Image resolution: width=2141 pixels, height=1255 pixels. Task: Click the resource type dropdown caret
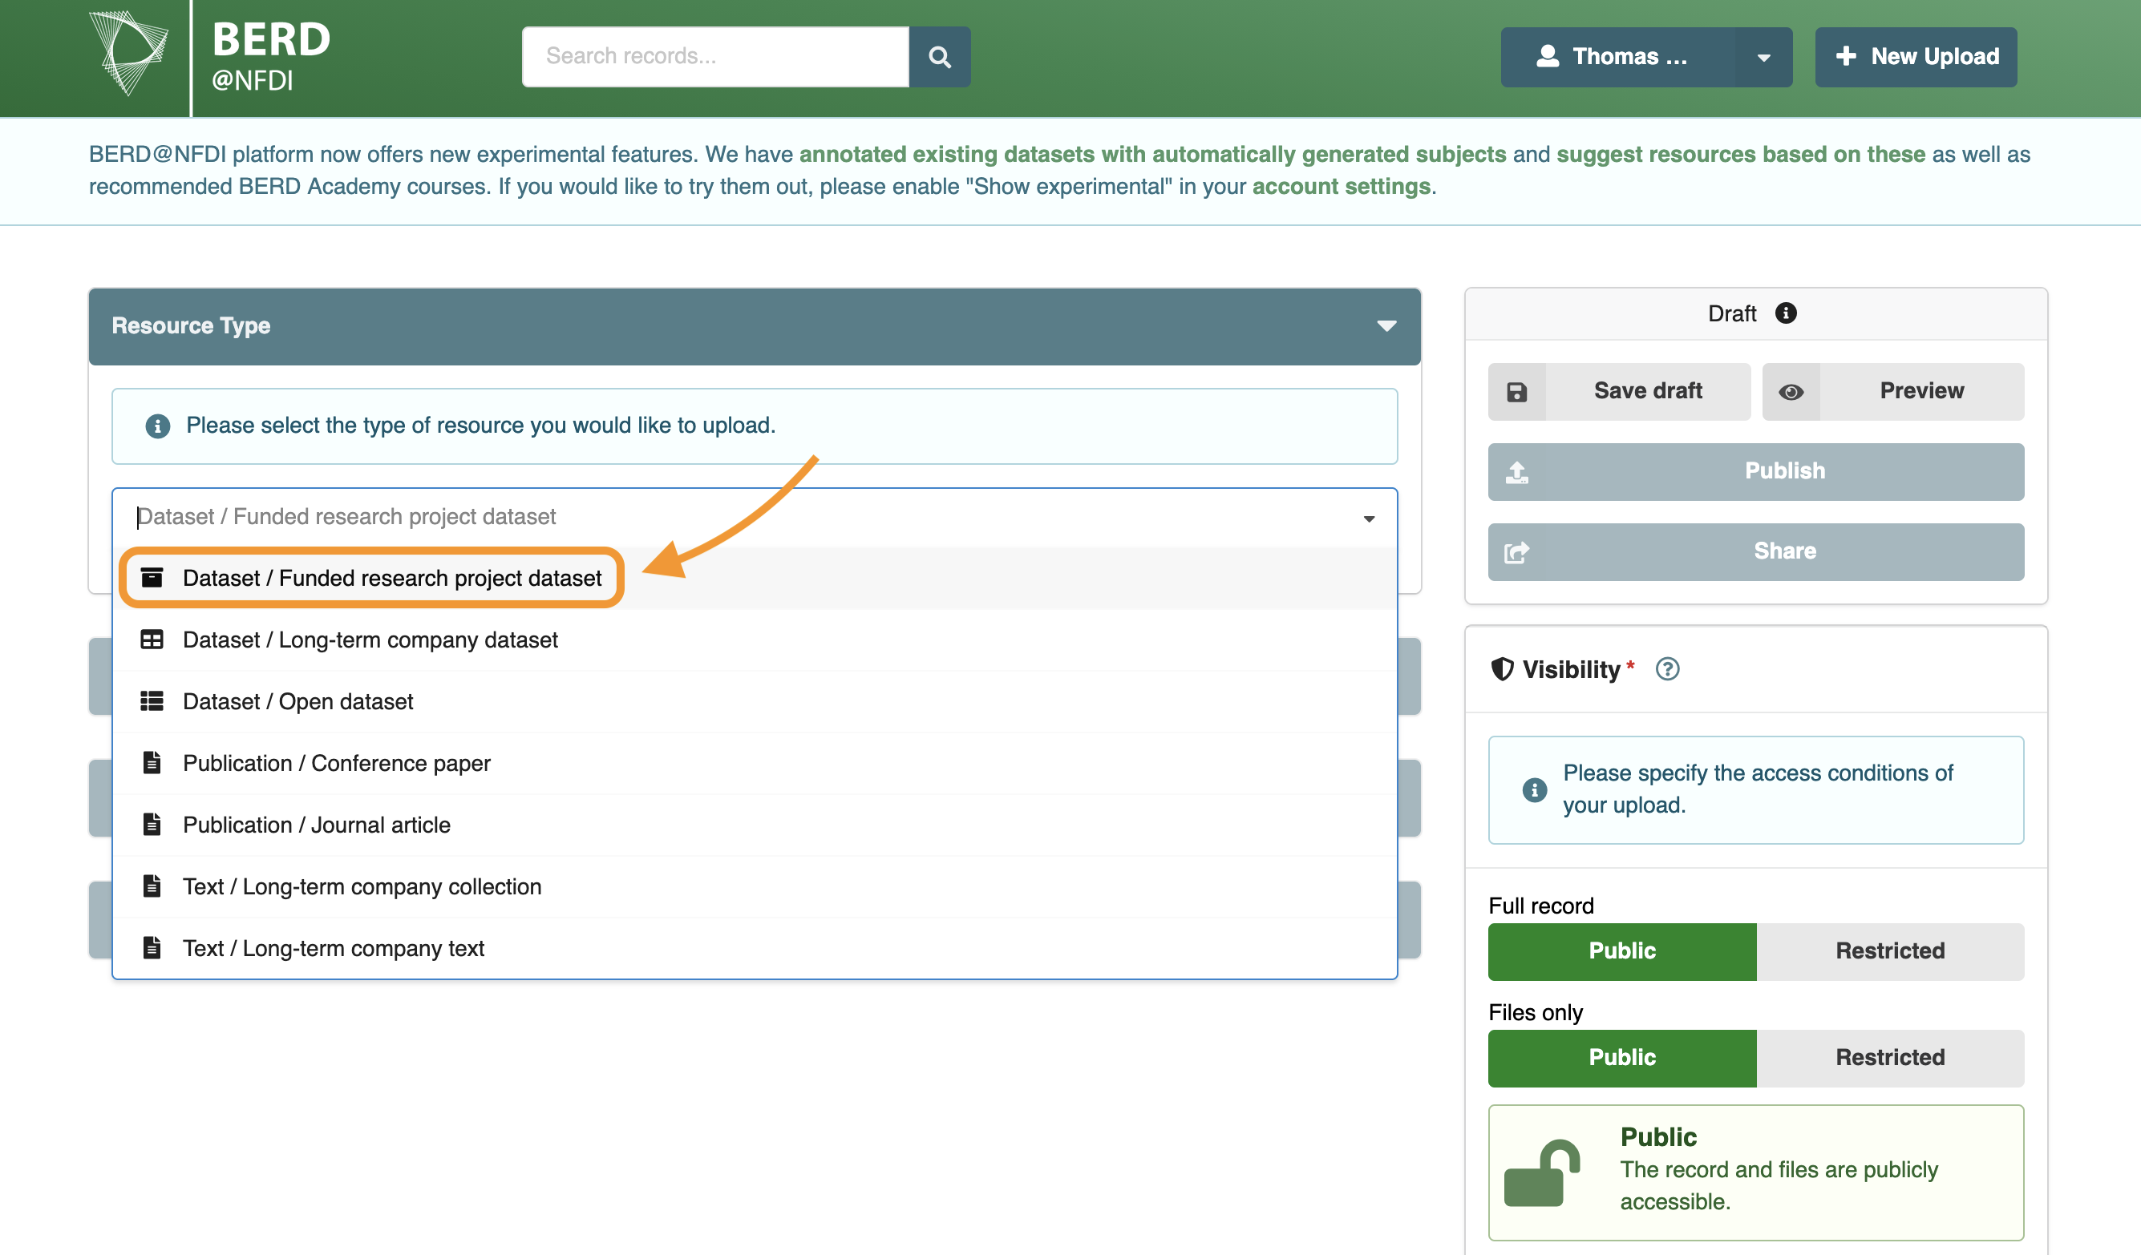tap(1369, 519)
